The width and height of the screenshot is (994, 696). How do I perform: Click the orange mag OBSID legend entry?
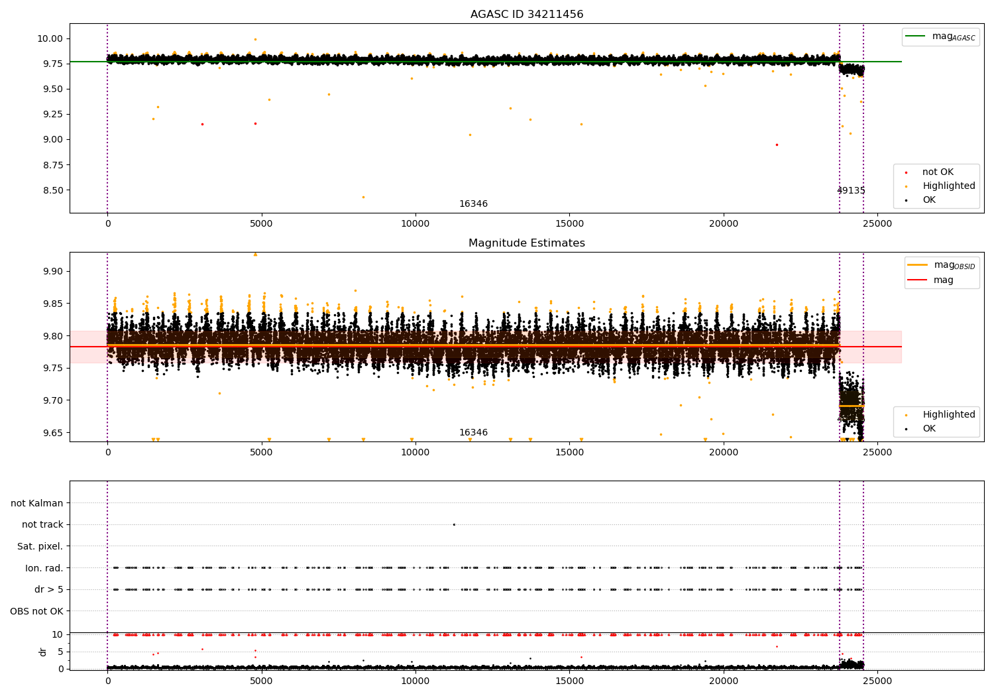(954, 265)
